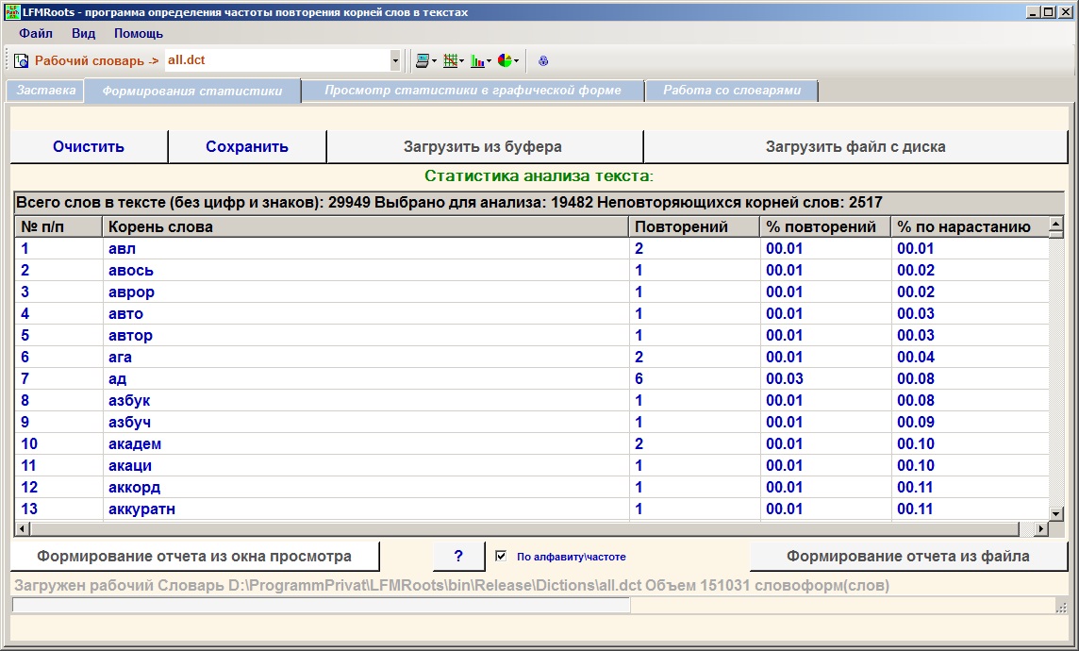Image resolution: width=1079 pixels, height=651 pixels.
Task: Select the root word аккуратн
Action: point(141,509)
